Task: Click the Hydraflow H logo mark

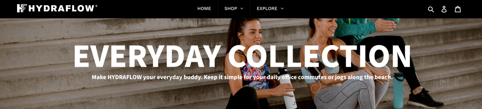Action: pyautogui.click(x=22, y=8)
